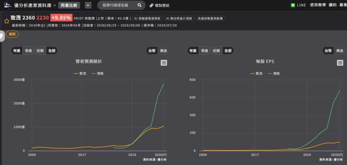Screen dimensions: 347x165
Task: Focus the 股票代碼或名稱 search field
Action: point(121,5)
